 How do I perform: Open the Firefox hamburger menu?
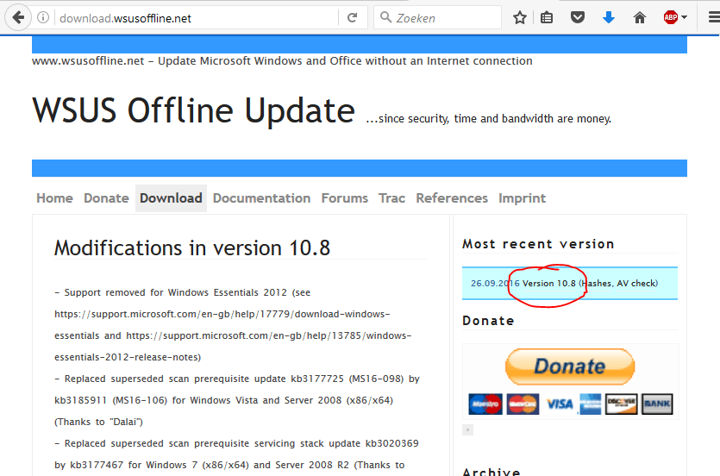[x=714, y=18]
